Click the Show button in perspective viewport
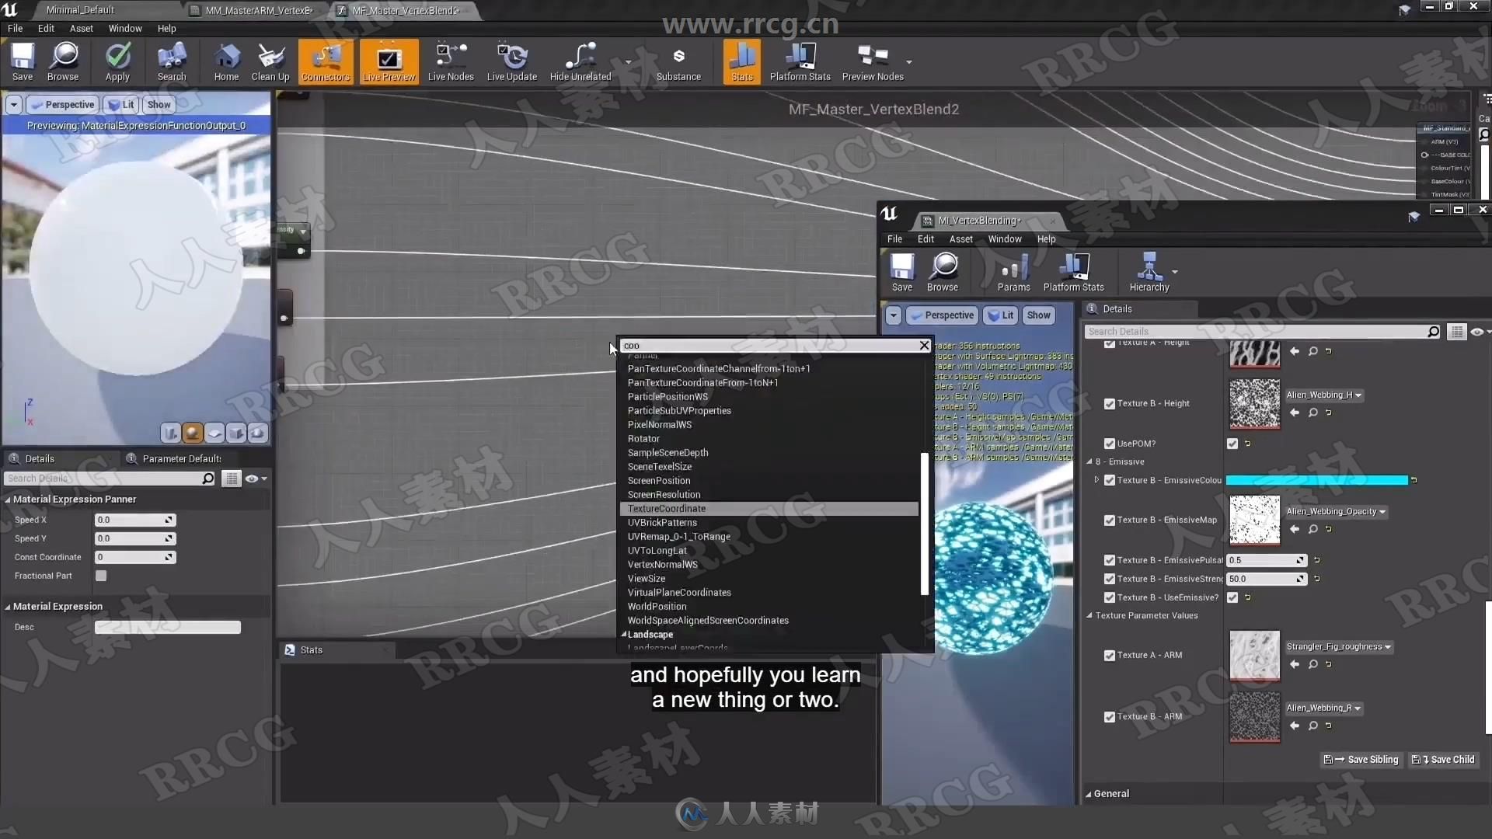 pyautogui.click(x=159, y=103)
